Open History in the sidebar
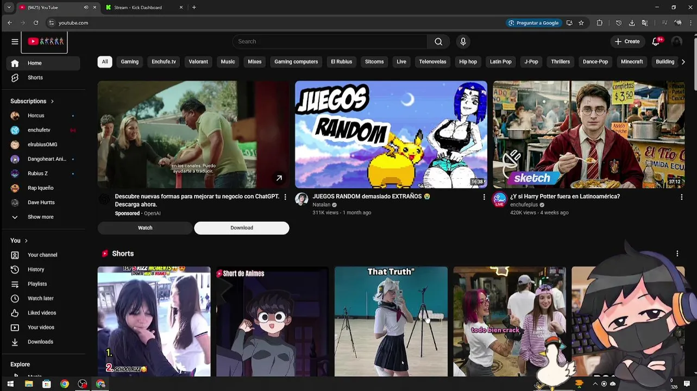The height and width of the screenshot is (391, 697). [x=43, y=269]
